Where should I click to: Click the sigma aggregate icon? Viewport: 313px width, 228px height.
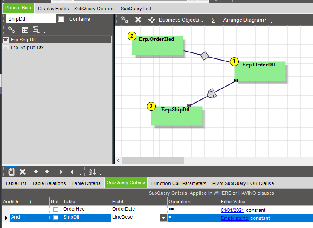(x=213, y=20)
